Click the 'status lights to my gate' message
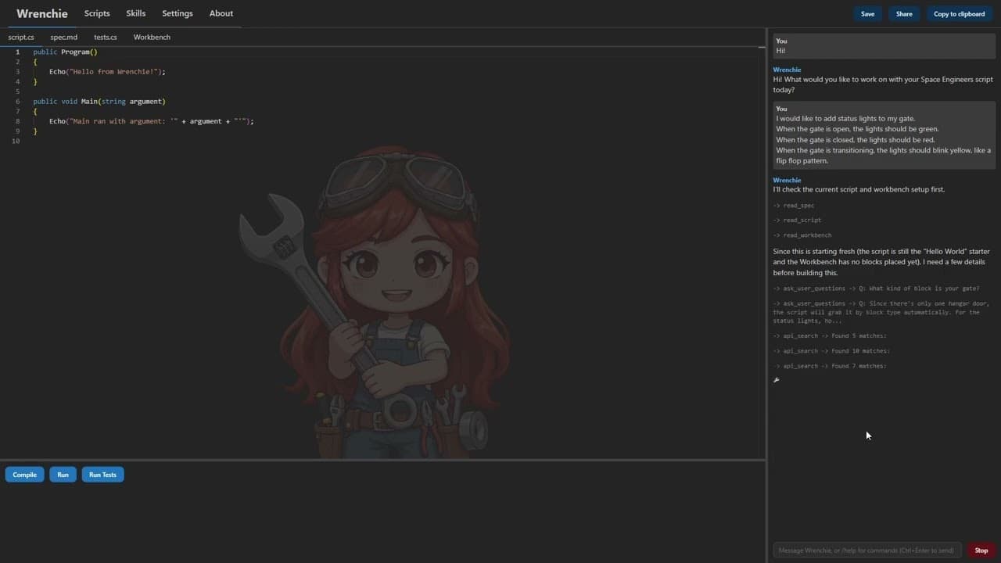The height and width of the screenshot is (563, 1001). 884,134
